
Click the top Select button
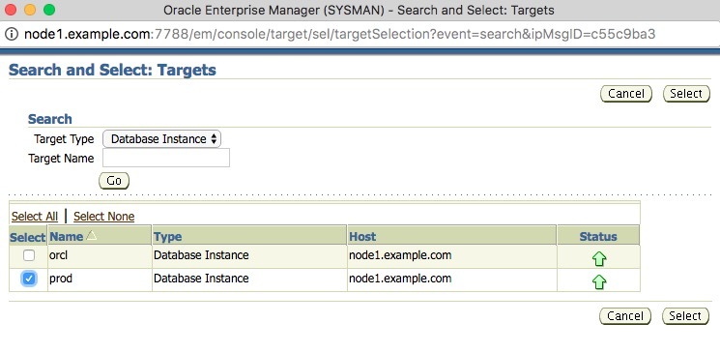click(686, 94)
